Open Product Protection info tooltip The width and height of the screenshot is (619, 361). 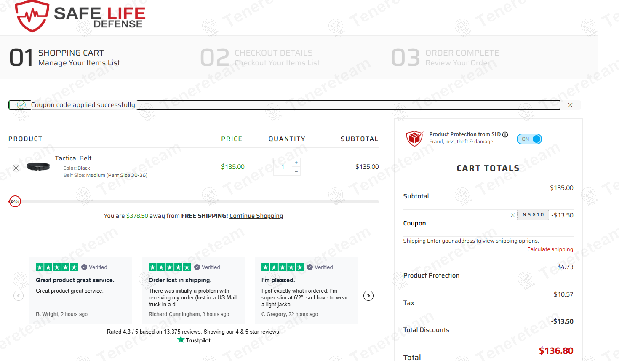click(x=505, y=134)
